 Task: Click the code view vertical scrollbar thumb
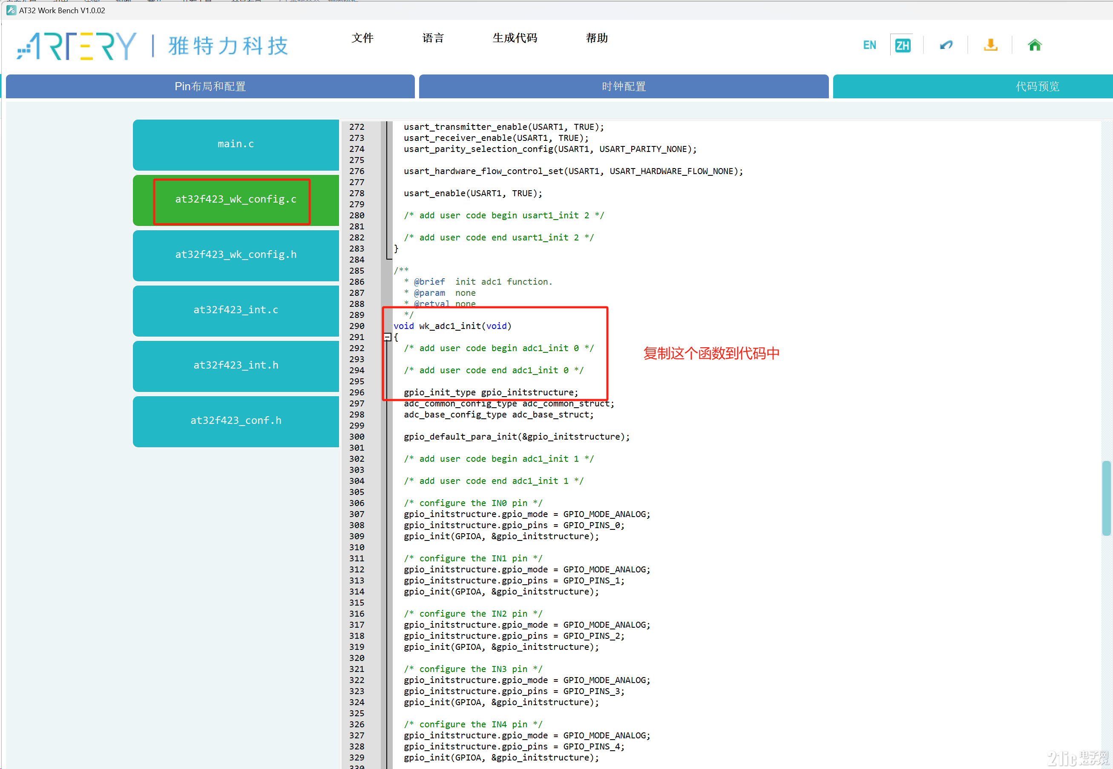tap(1106, 498)
